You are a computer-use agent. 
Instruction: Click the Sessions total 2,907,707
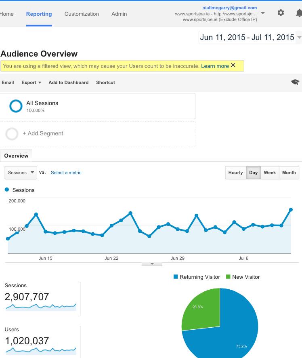(x=27, y=297)
